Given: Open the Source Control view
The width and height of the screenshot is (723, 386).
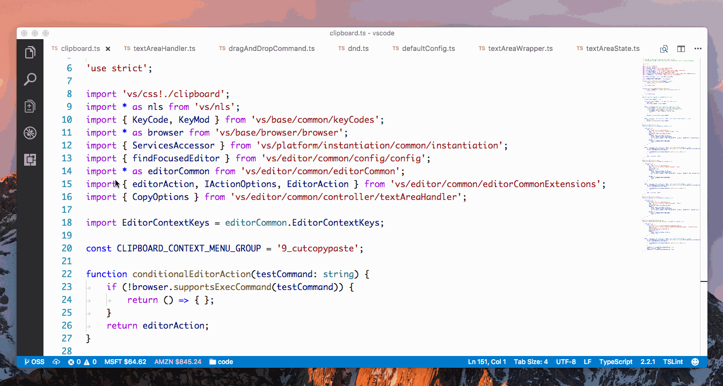Looking at the screenshot, I should tap(30, 106).
